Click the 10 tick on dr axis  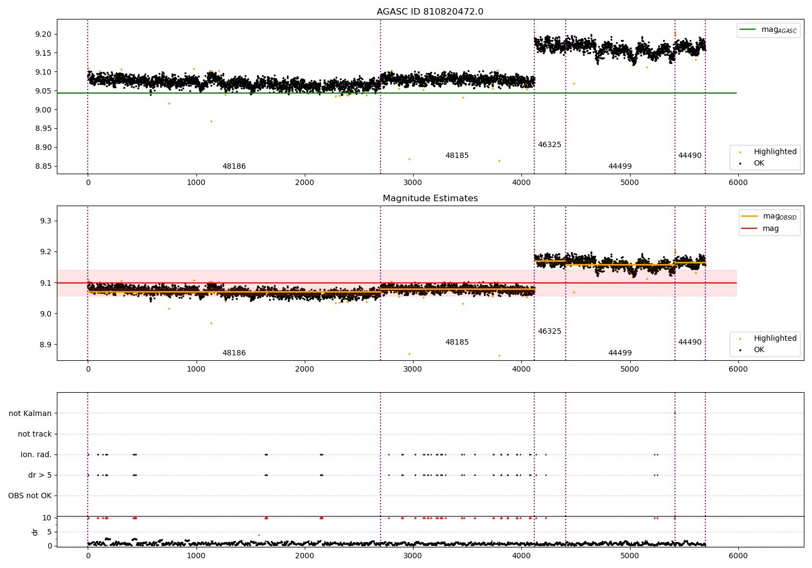coord(47,518)
